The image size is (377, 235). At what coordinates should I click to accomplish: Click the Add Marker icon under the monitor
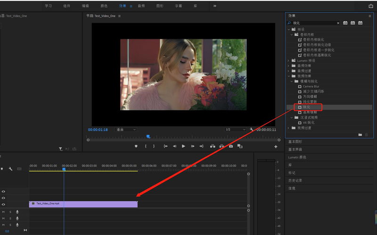tap(136, 146)
